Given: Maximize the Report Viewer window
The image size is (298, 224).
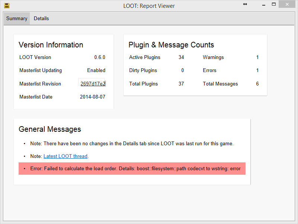Looking at the screenshot, I should pyautogui.click(x=274, y=4).
